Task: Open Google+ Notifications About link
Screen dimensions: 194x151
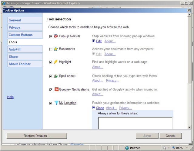Action: pos(98,94)
